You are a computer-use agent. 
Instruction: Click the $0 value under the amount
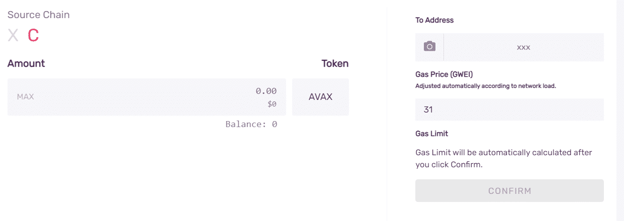coord(272,104)
